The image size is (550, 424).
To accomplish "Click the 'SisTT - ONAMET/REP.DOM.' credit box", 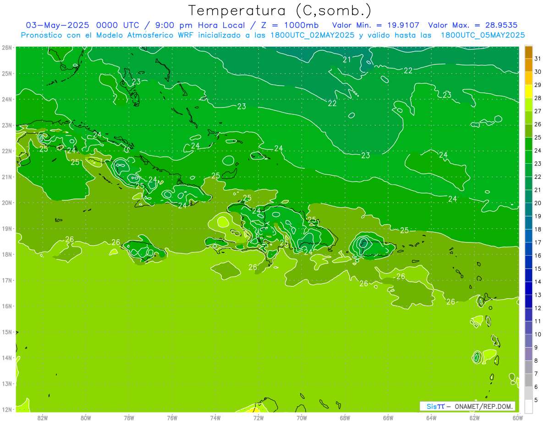I will point(467,406).
